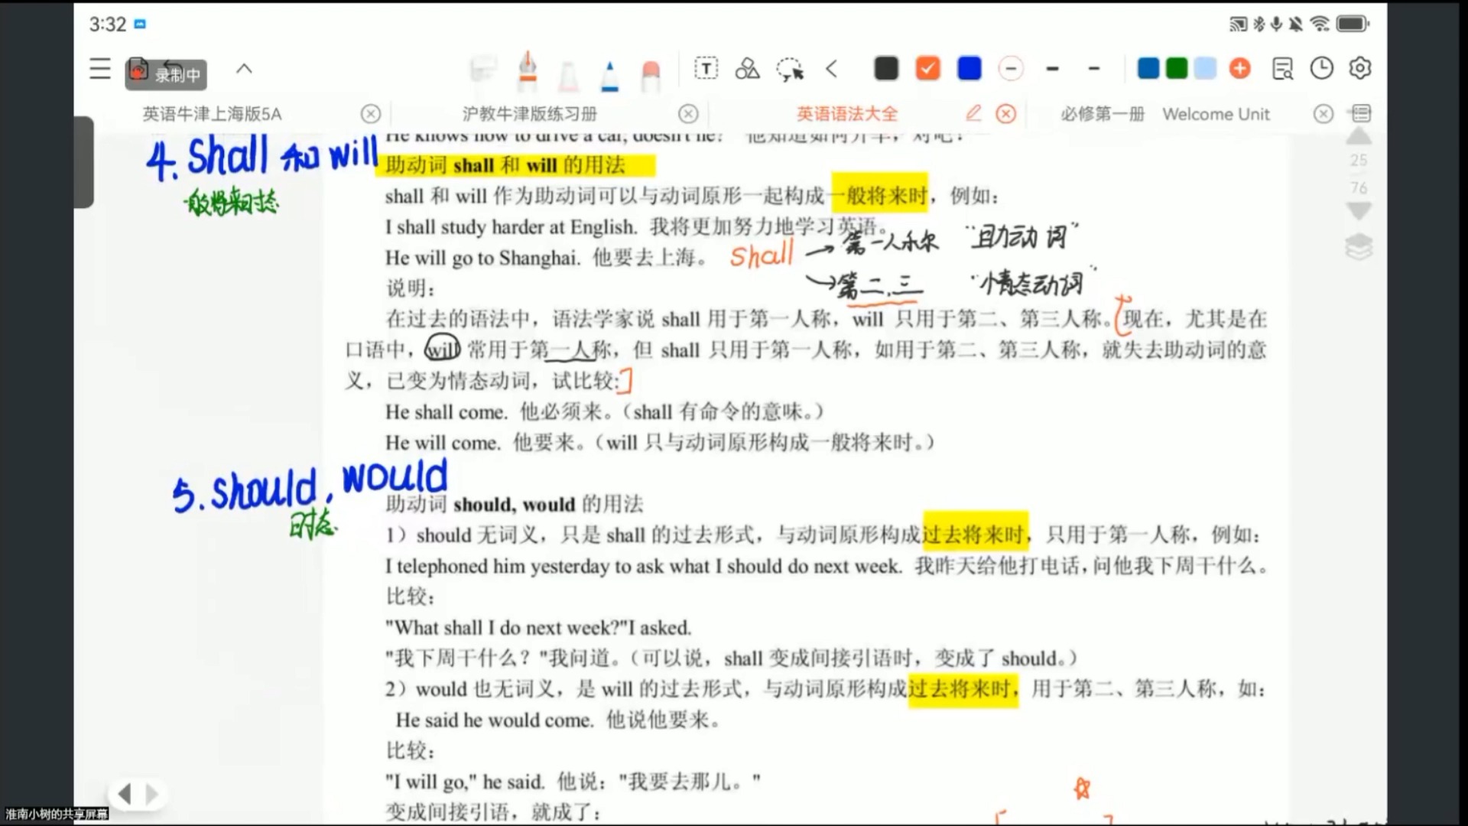This screenshot has width=1468, height=826.
Task: Pick the green favorite color
Action: click(x=1177, y=69)
